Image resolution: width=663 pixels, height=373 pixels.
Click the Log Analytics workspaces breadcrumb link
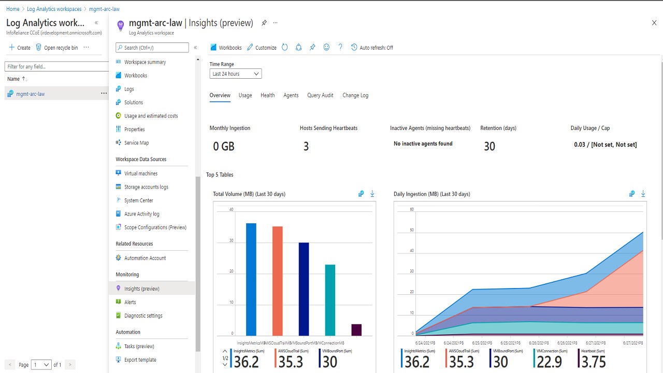[x=54, y=9]
